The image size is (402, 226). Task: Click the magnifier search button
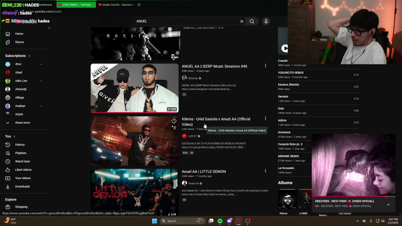(252, 21)
